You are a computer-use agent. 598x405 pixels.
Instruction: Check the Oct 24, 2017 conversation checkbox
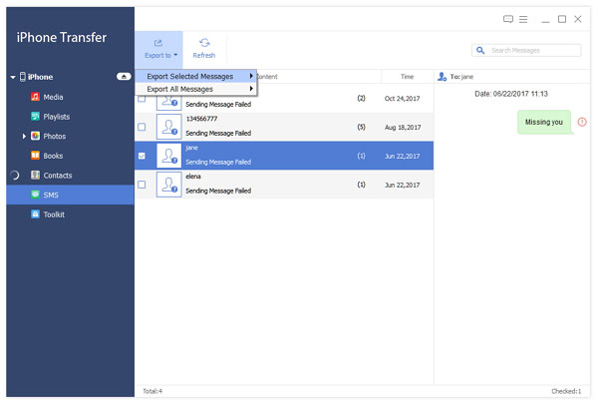pyautogui.click(x=142, y=99)
